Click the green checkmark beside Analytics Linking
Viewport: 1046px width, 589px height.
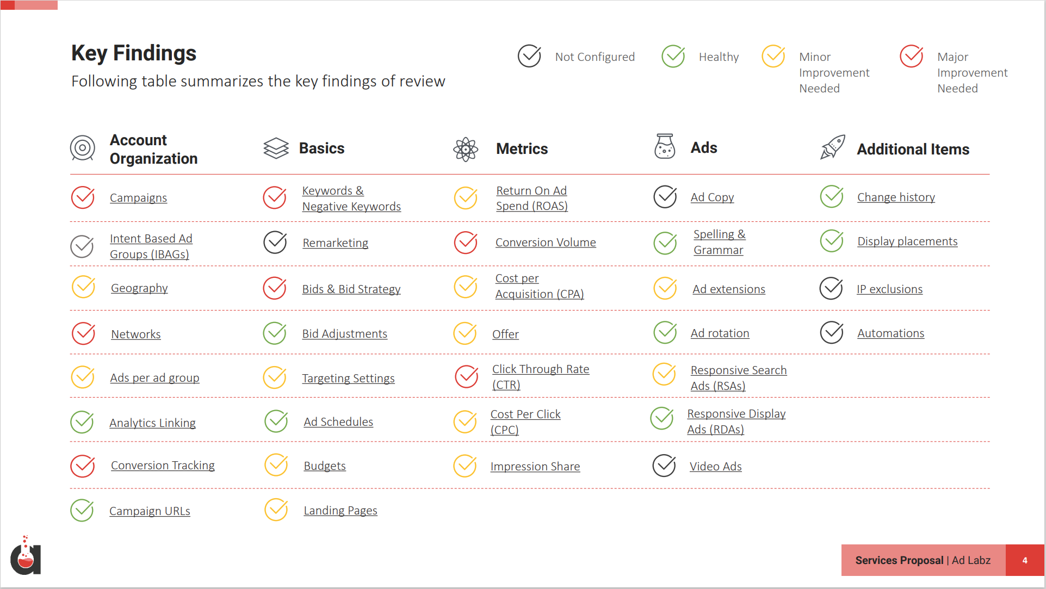point(82,421)
